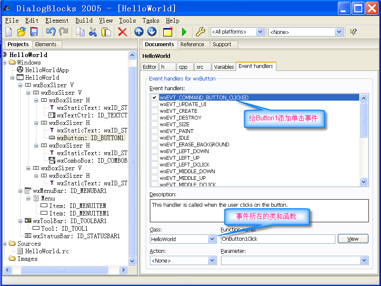This screenshot has width=381, height=286.
Task: Check the wxEVT_SIZE event handler
Action: pyautogui.click(x=154, y=124)
